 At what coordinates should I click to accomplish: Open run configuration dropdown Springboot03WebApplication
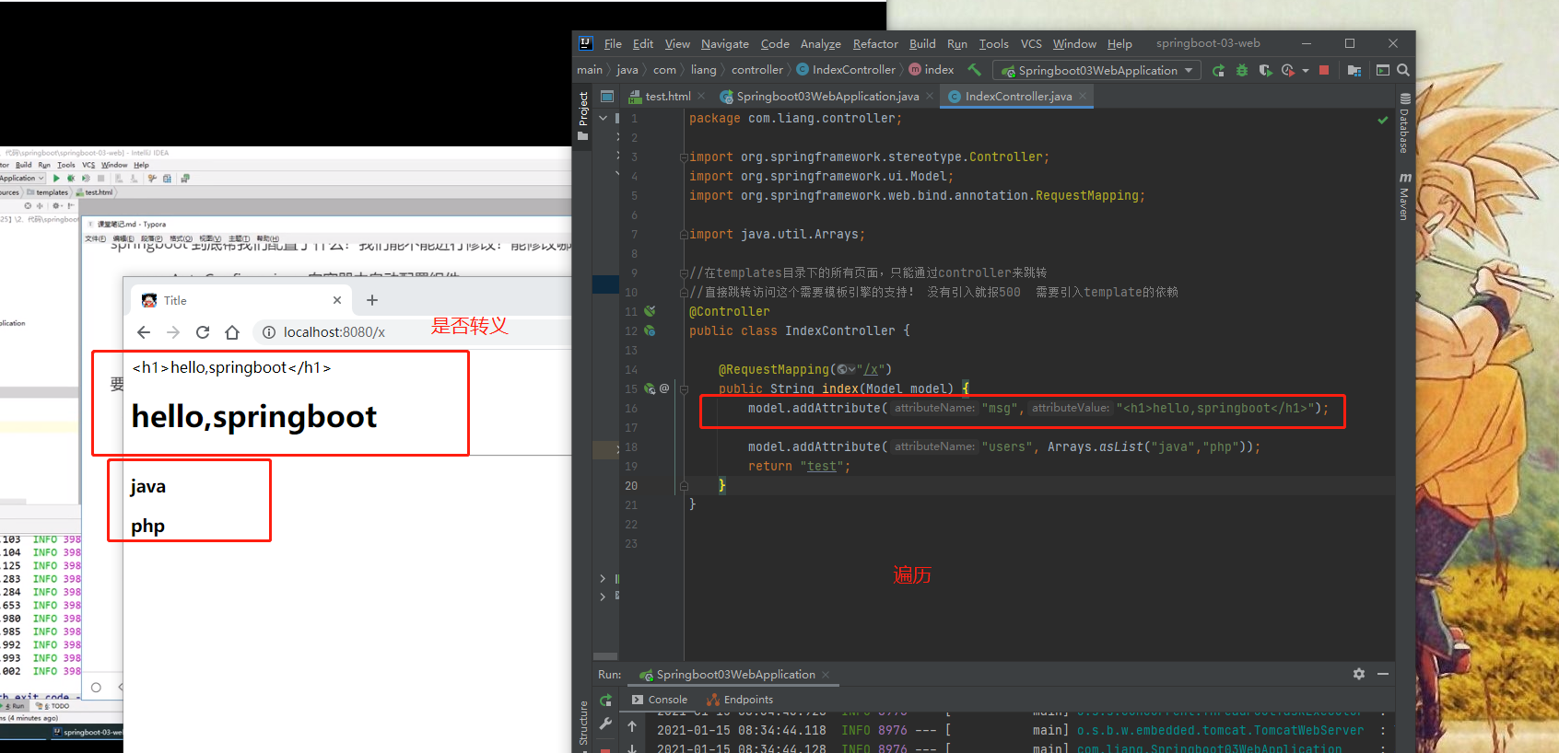click(1096, 70)
